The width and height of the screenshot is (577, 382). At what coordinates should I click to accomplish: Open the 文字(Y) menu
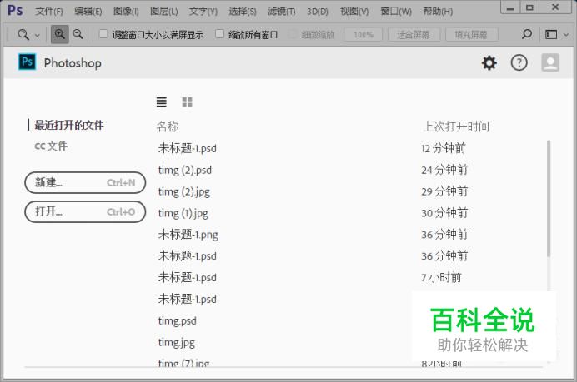[x=203, y=12]
